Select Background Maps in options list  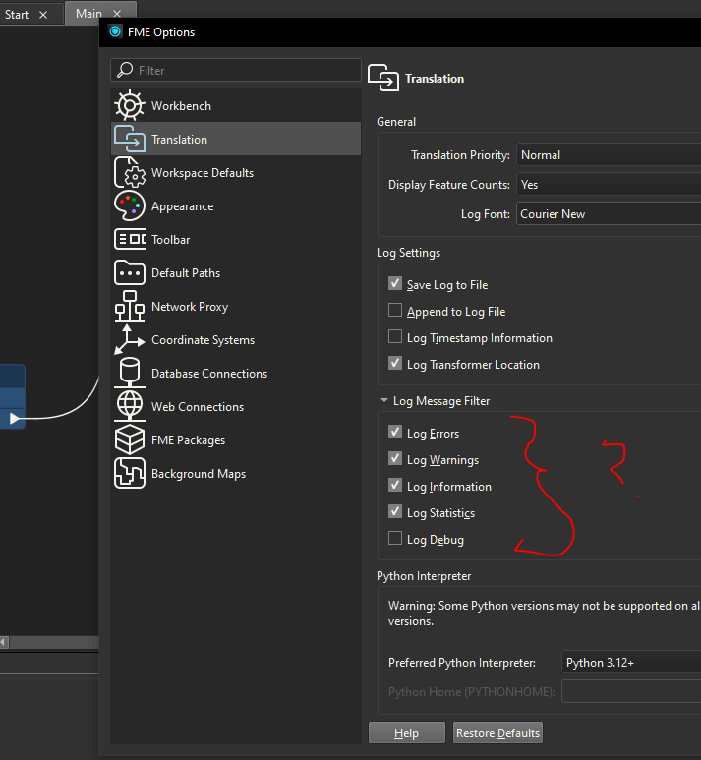pos(236,474)
